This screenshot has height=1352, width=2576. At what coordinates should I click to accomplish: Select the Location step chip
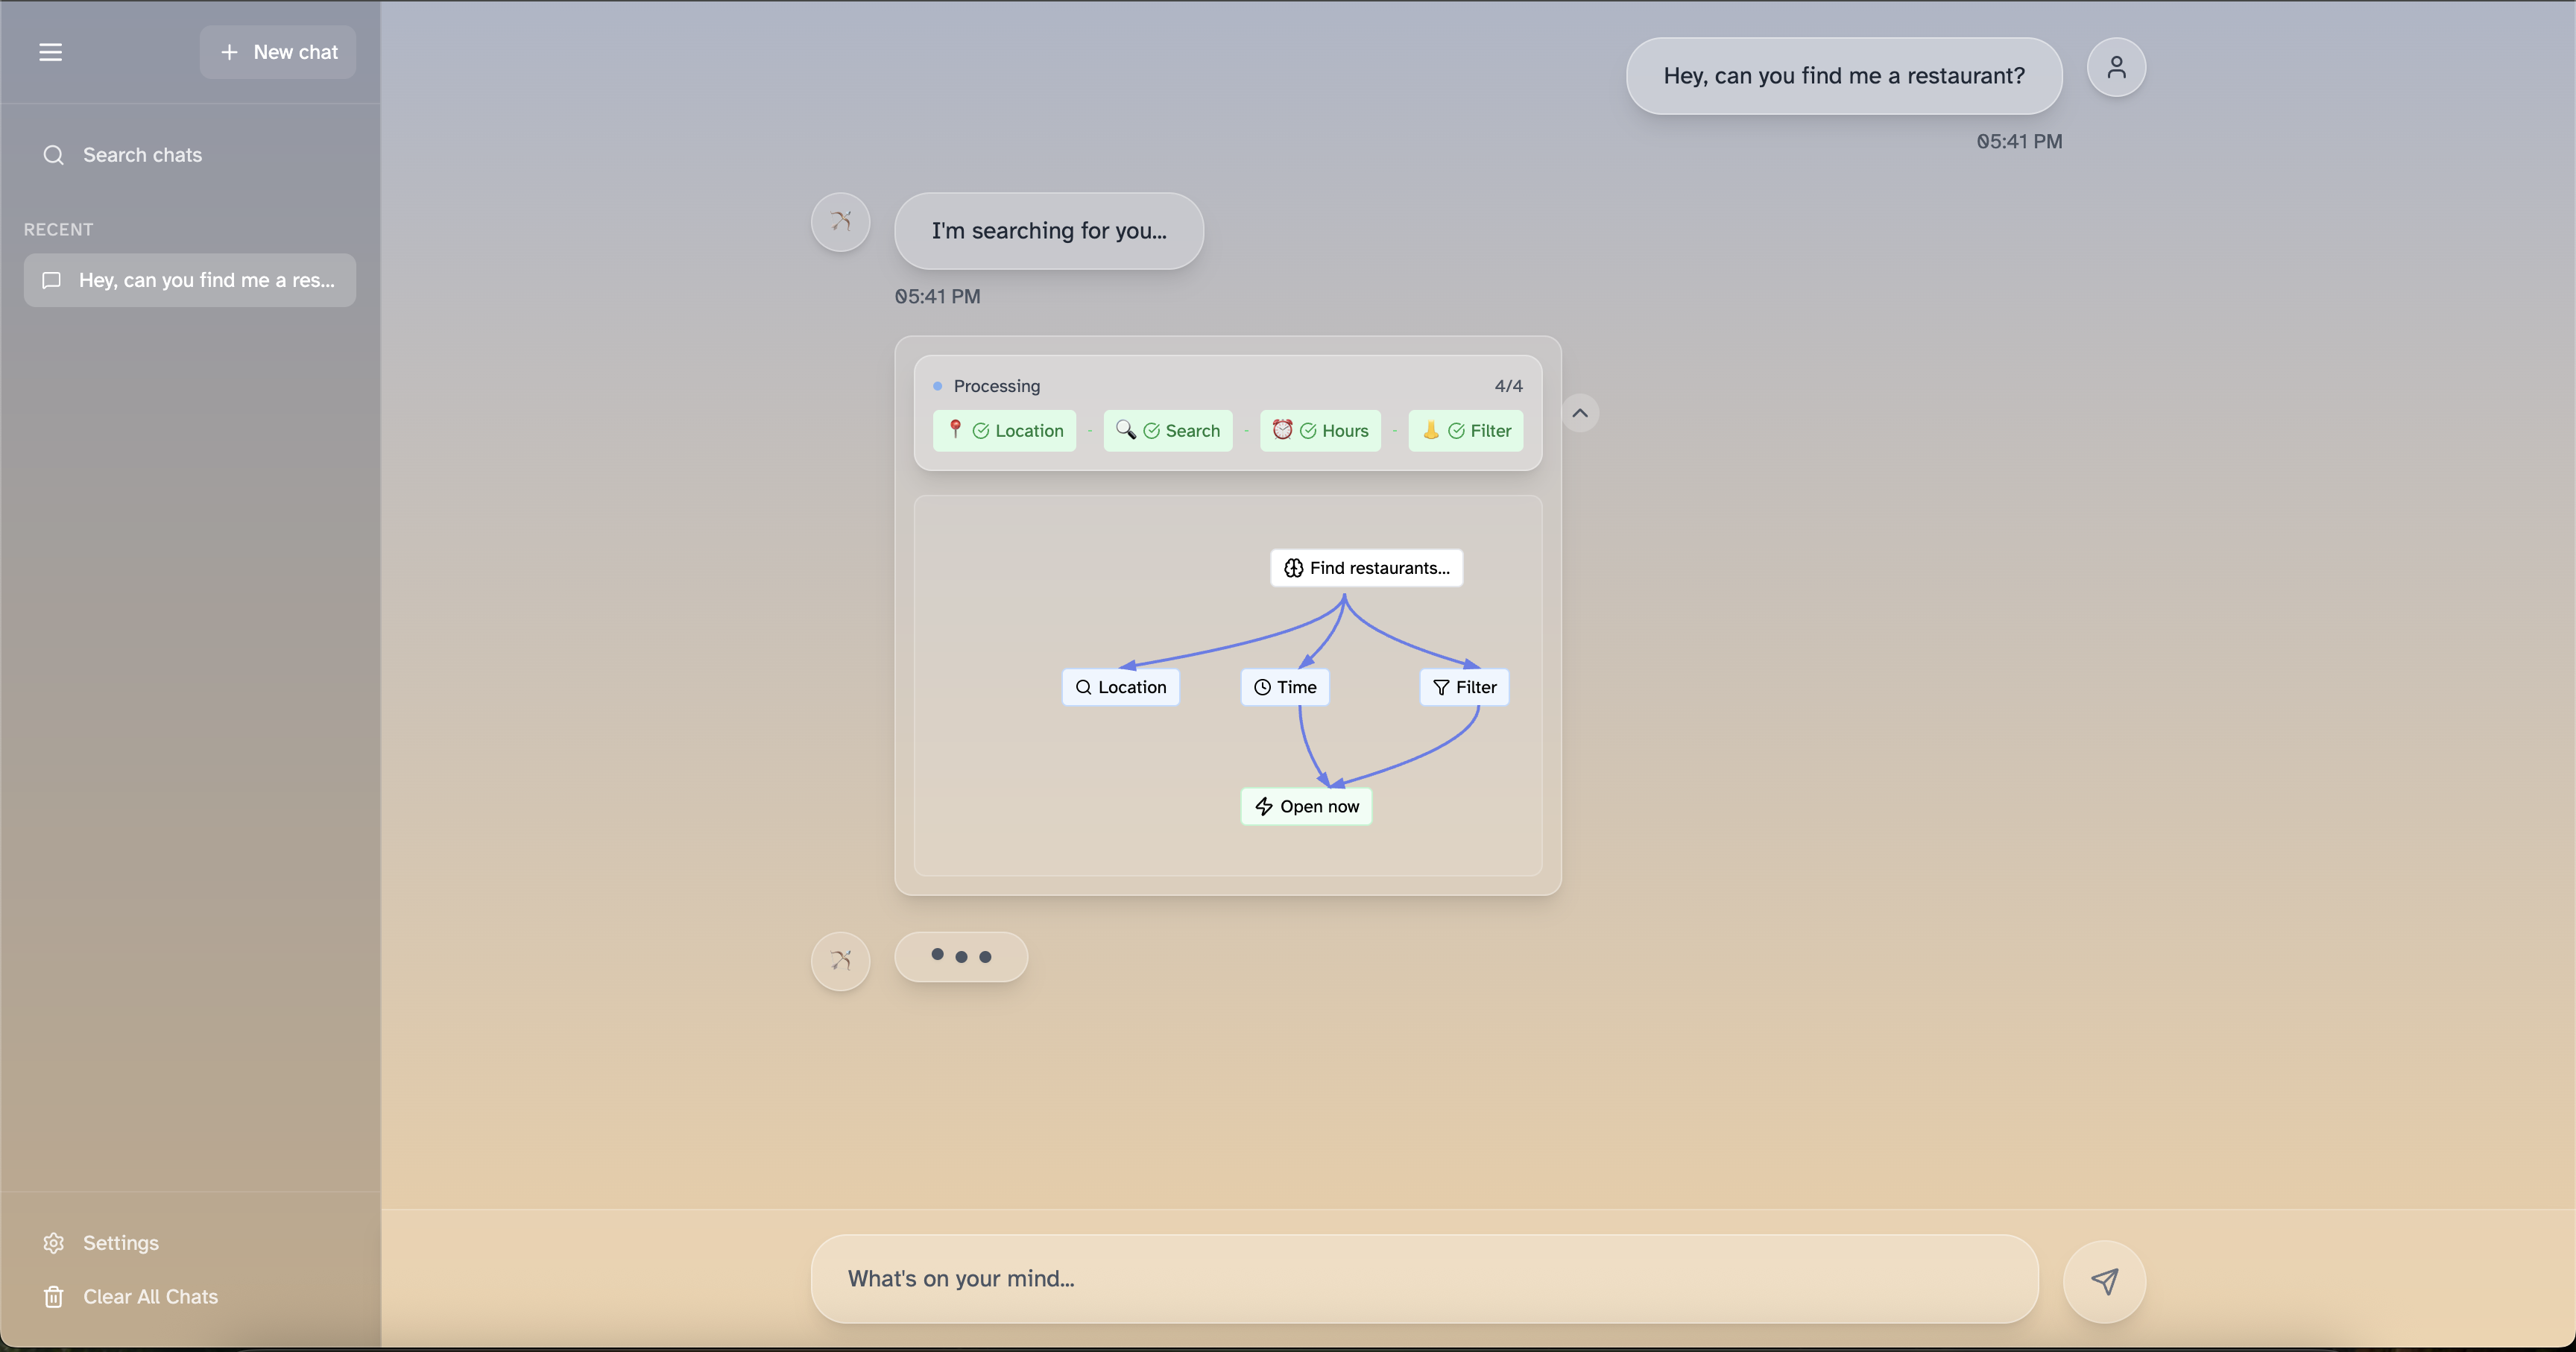(x=1005, y=431)
